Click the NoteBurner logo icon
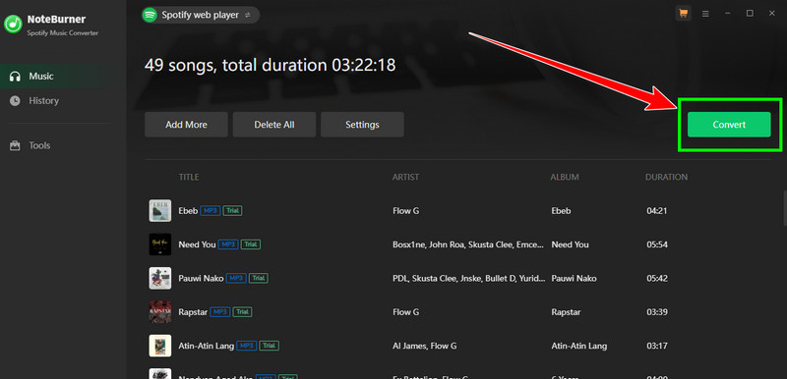The image size is (787, 379). pos(13,23)
